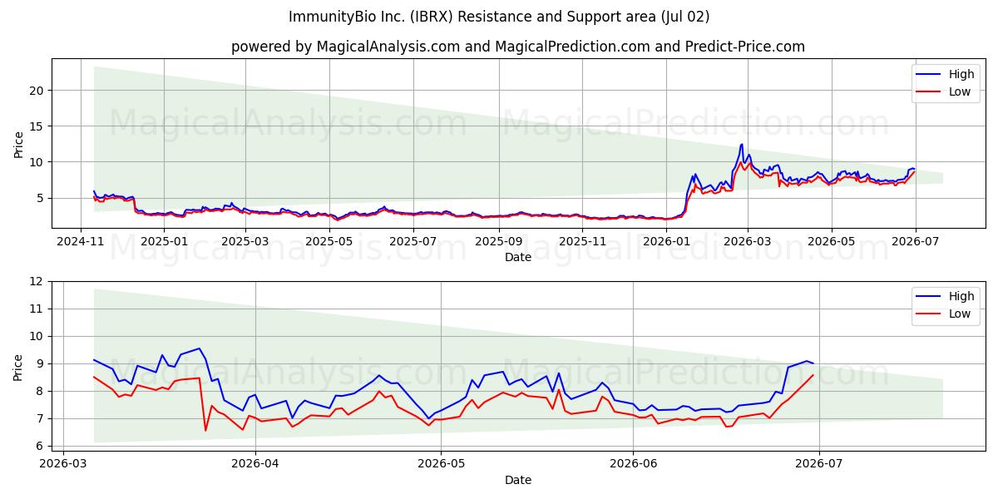
Task: Click the 'Date' x-axis label under the top chart
Action: (518, 258)
